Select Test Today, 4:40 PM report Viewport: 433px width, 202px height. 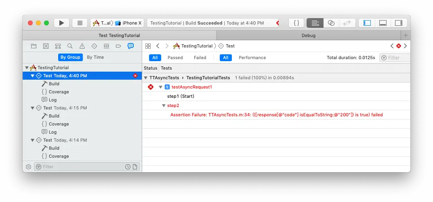tap(82, 76)
